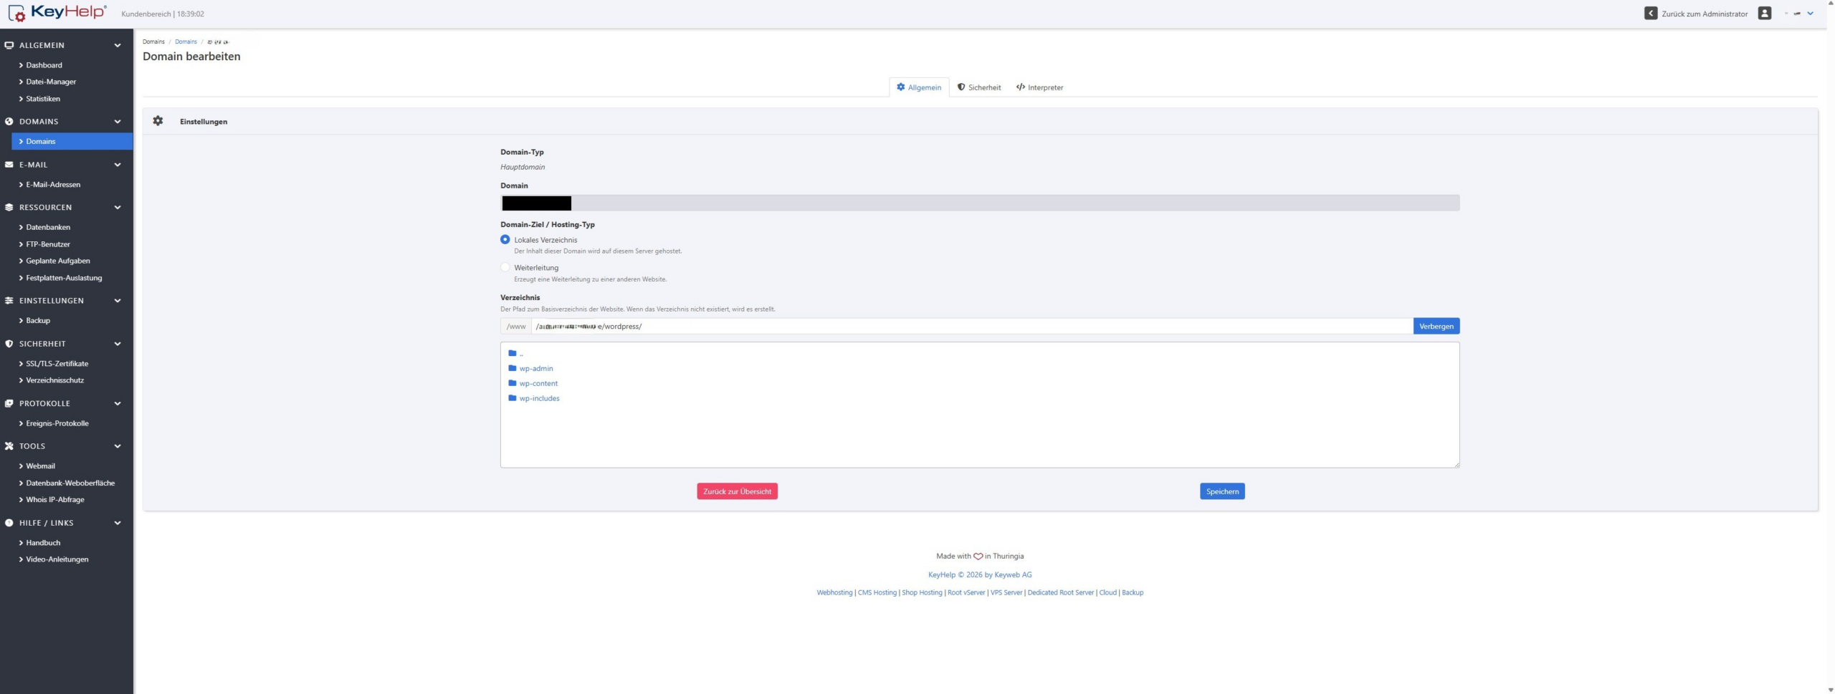Screen dimensions: 1835x694
Task: Collapse the SICHERHEIT sidebar section chevron
Action: [118, 344]
